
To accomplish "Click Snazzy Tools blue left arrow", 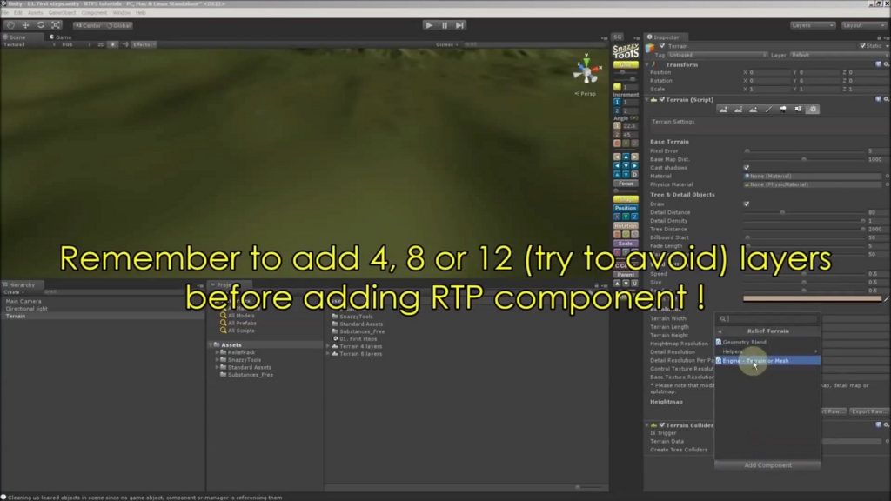I will [x=617, y=165].
